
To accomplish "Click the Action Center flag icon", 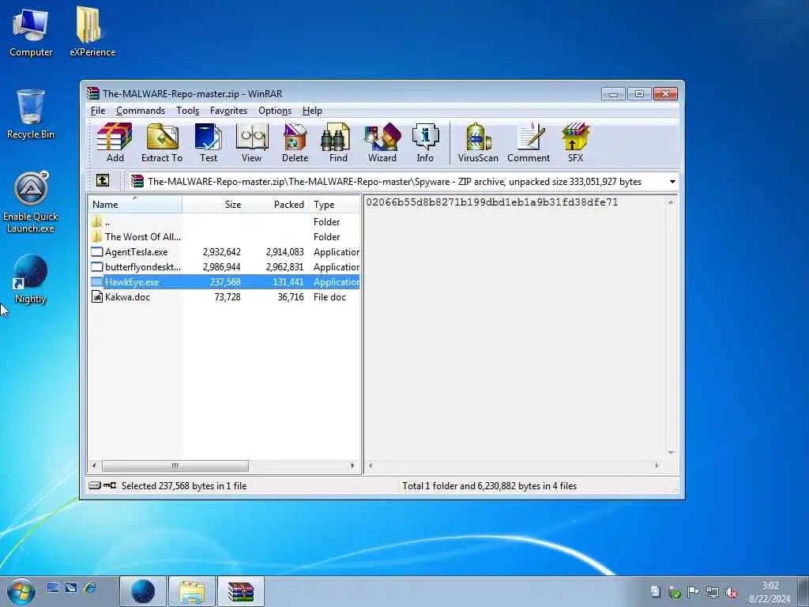I will click(x=693, y=592).
